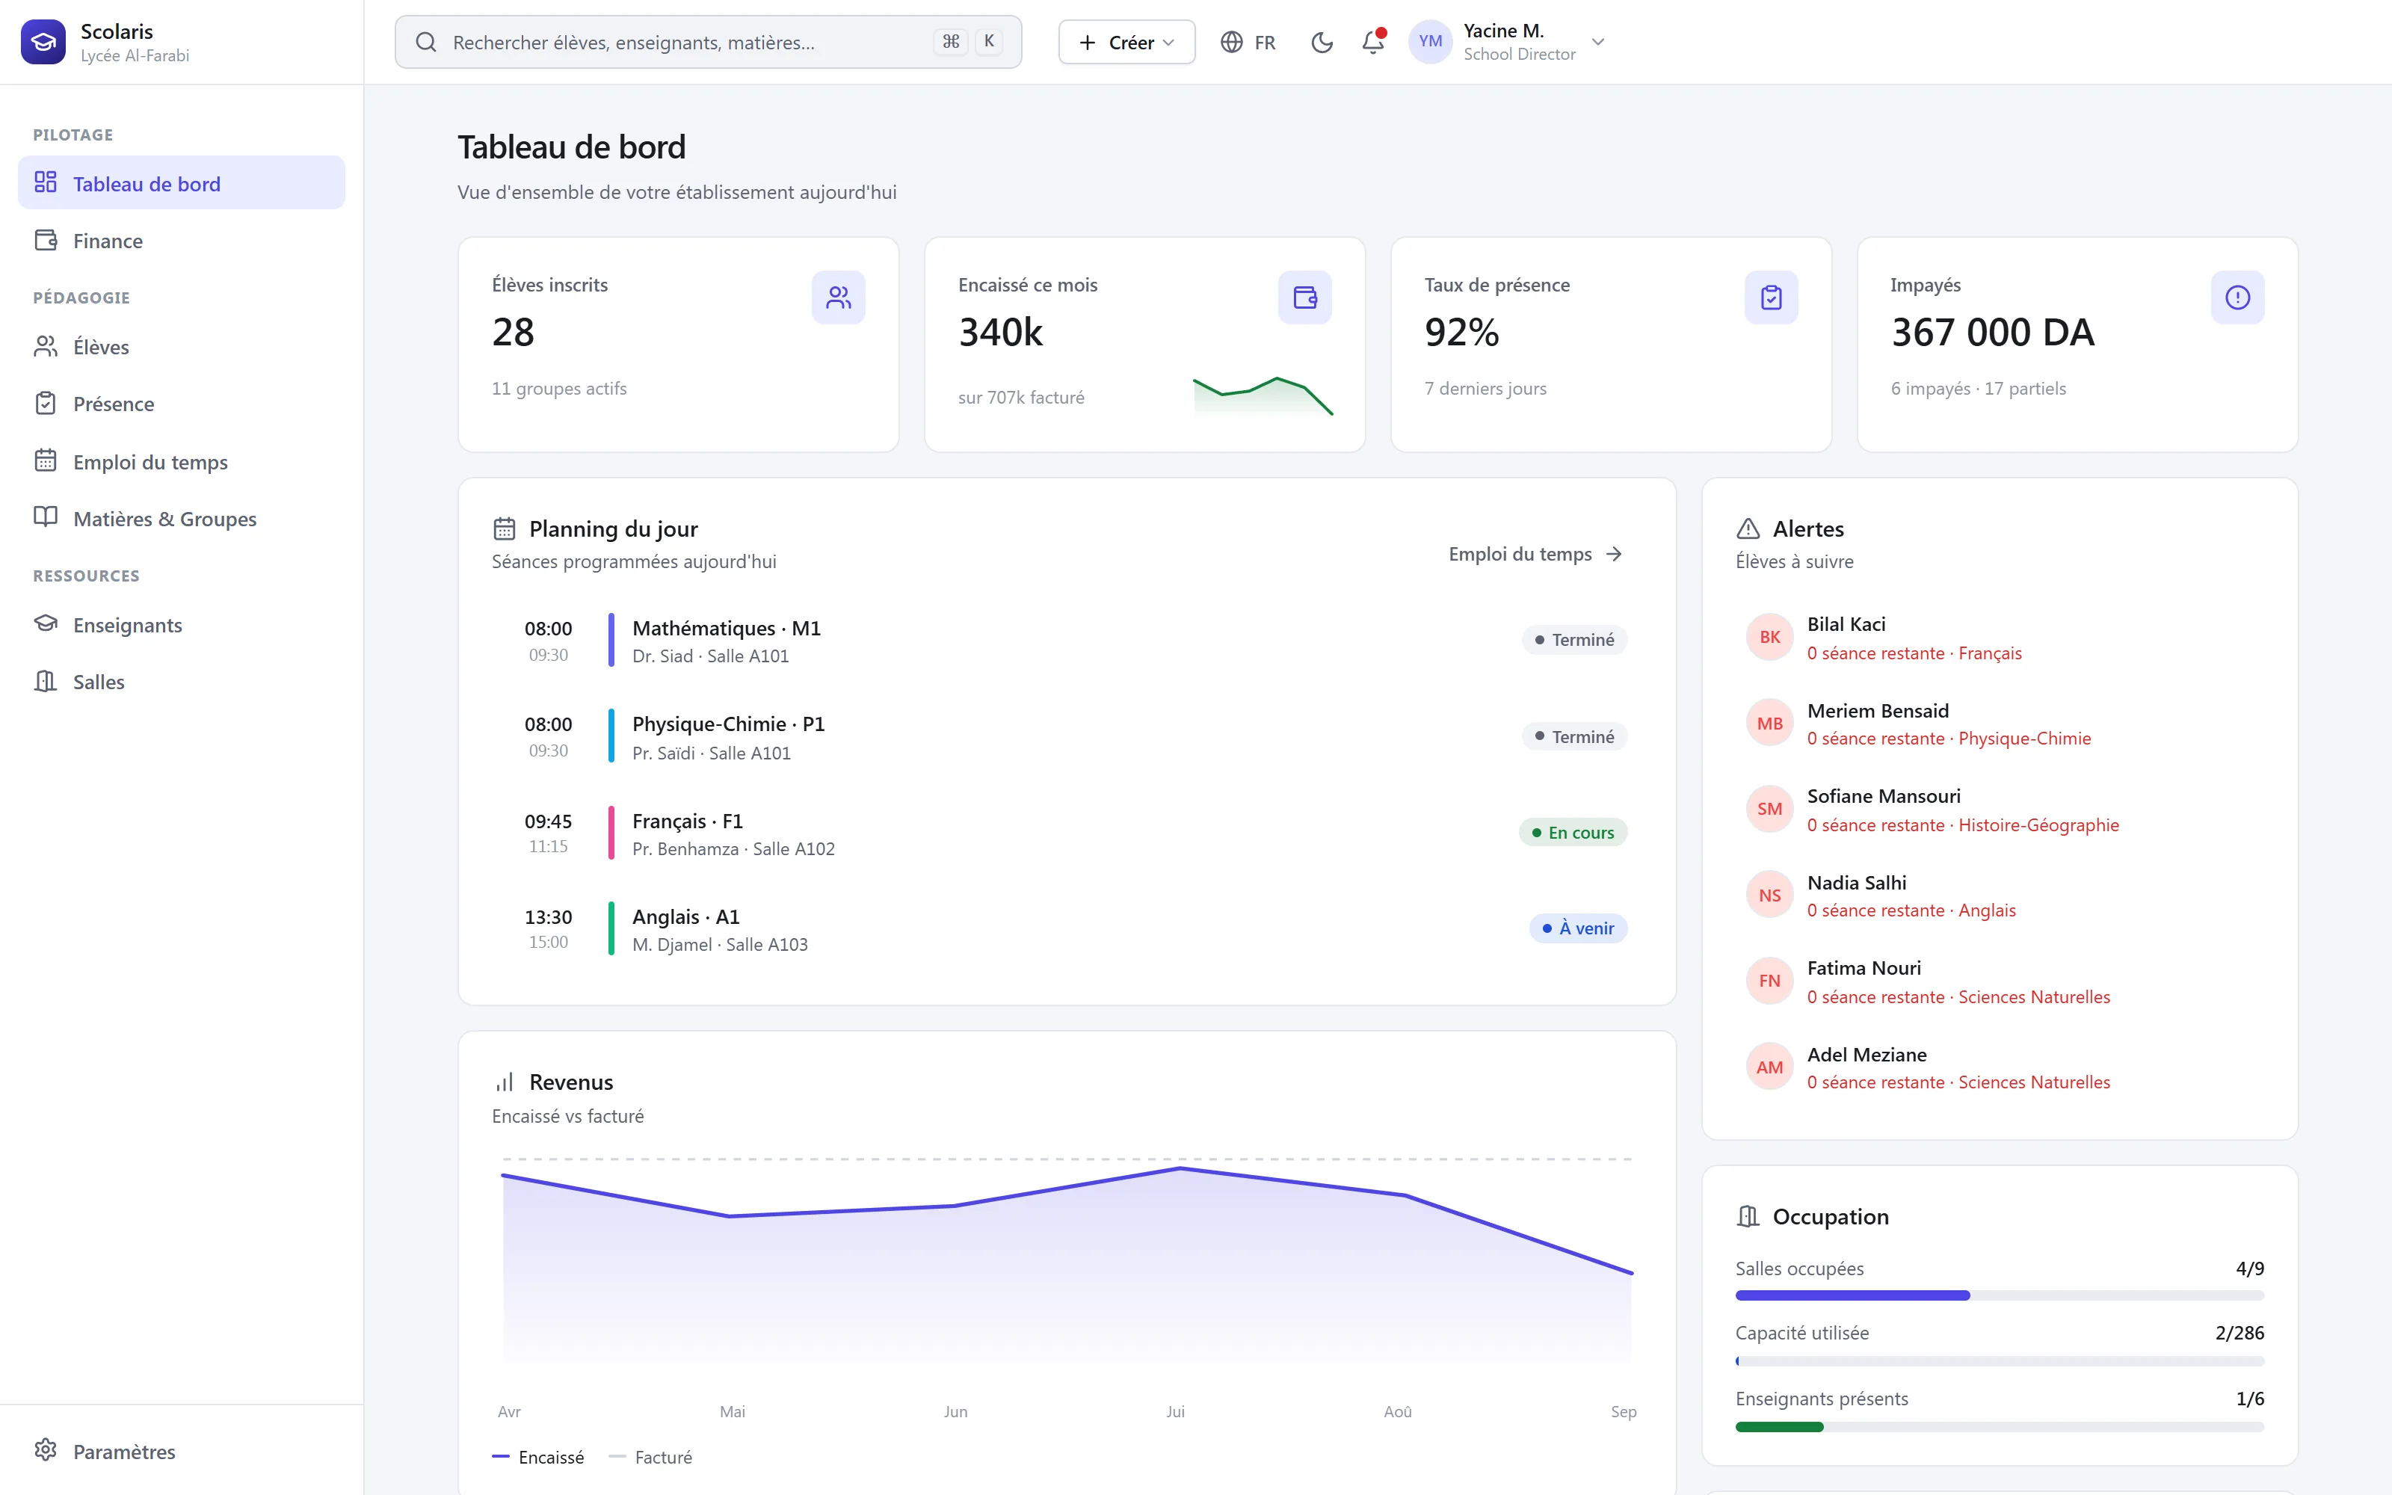The height and width of the screenshot is (1495, 2392).
Task: Select Meriem Bensaid alert entry
Action: (x=1999, y=724)
